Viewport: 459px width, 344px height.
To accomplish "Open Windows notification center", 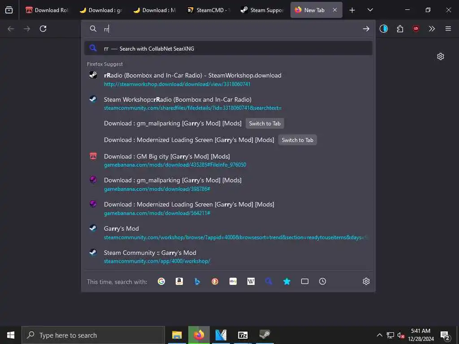I will 445,335.
